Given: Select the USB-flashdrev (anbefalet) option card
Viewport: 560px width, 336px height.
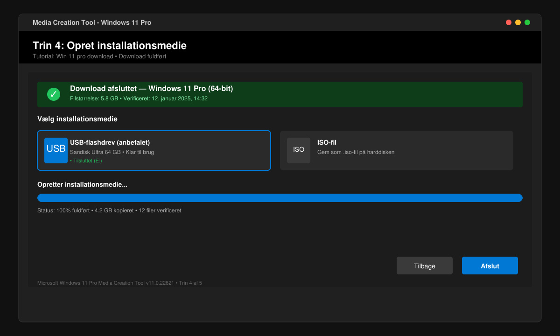Looking at the screenshot, I should 154,150.
